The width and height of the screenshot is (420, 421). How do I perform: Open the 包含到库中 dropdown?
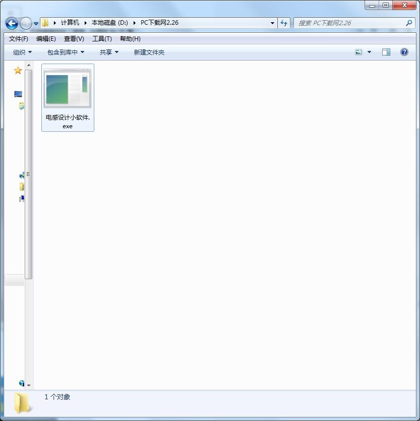point(66,52)
